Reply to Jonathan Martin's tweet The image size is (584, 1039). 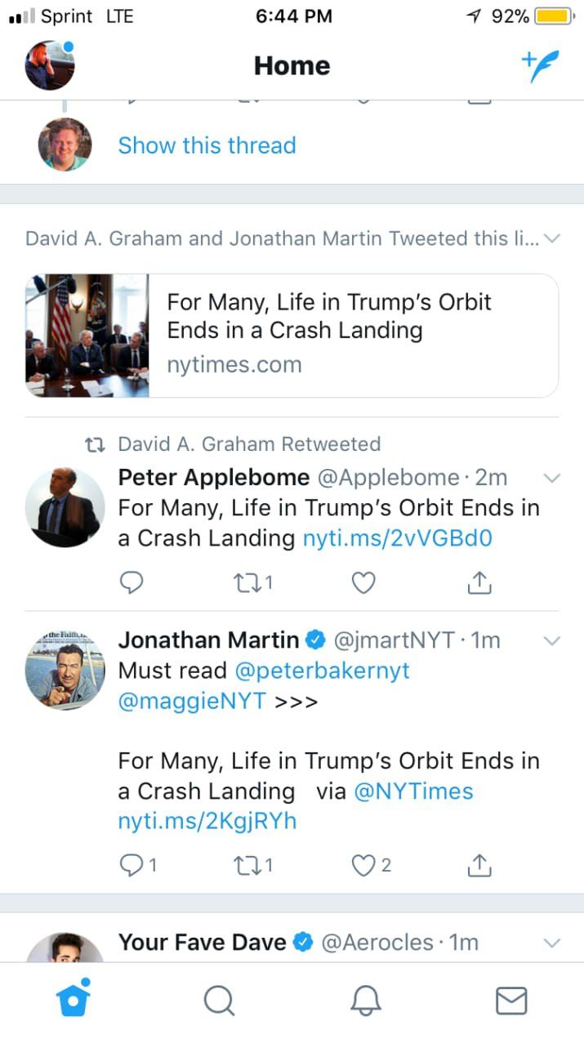133,864
